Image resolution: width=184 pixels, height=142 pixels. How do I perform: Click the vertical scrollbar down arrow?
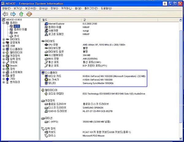(x=181, y=139)
